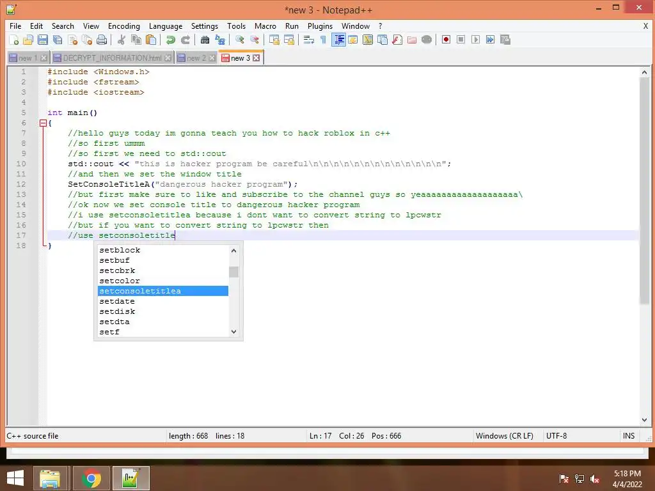Viewport: 655px width, 491px height.
Task: Click the Print toolbar icon
Action: point(102,40)
